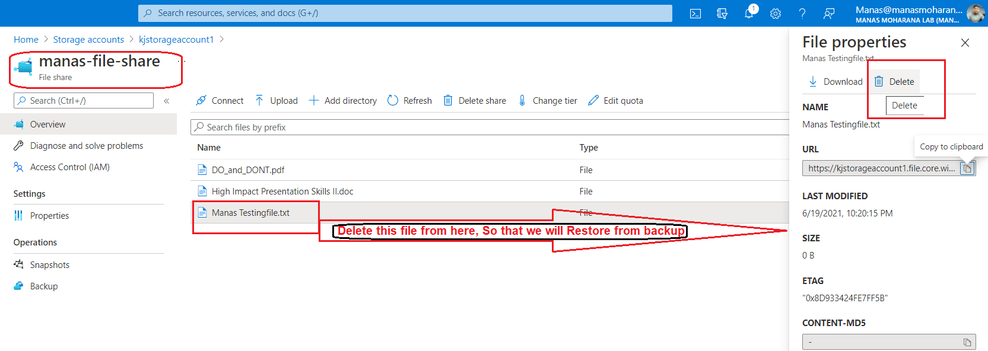Click manas-file-share resource icon
988x351 pixels.
point(24,67)
